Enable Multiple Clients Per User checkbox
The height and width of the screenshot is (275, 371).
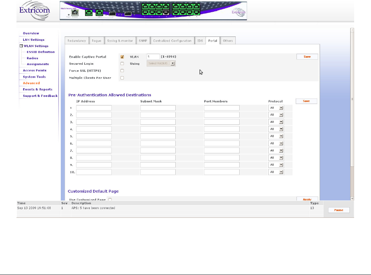(122, 78)
